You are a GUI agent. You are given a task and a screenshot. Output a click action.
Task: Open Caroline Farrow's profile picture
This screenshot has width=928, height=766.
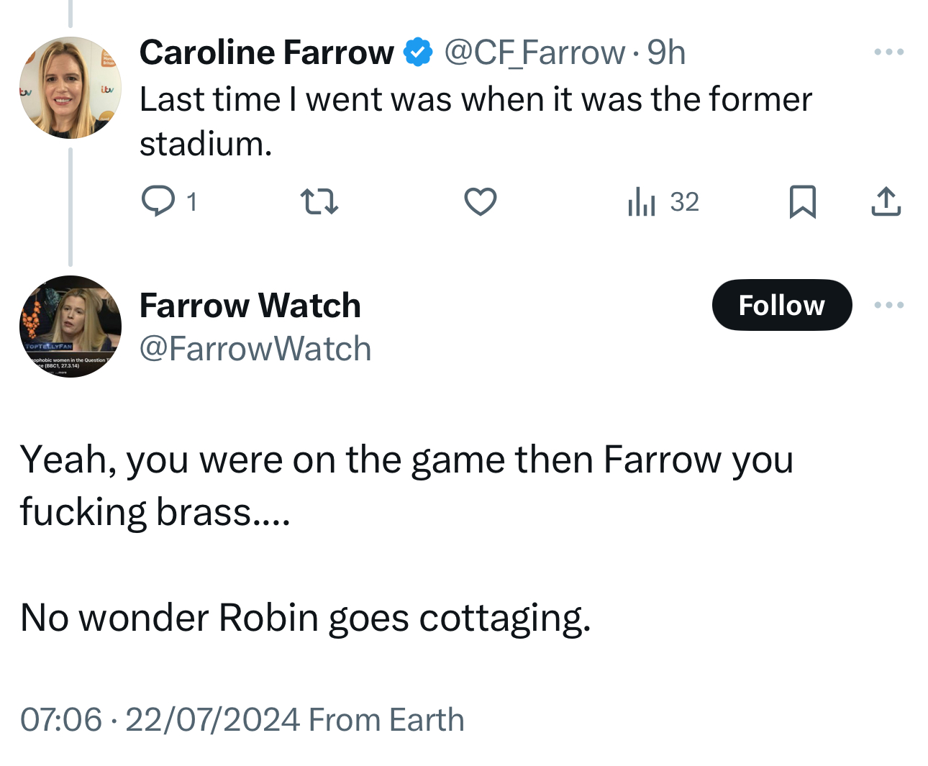pos(70,88)
